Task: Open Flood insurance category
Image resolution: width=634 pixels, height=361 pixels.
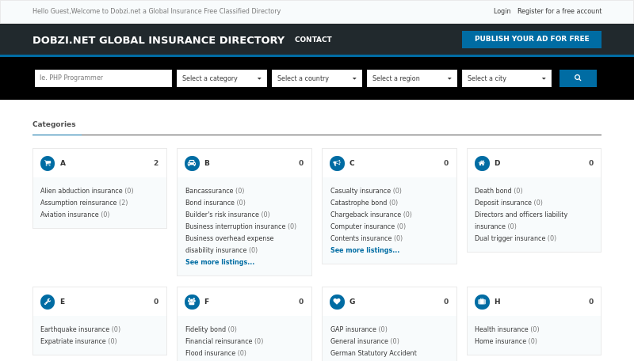Action: tap(210, 353)
